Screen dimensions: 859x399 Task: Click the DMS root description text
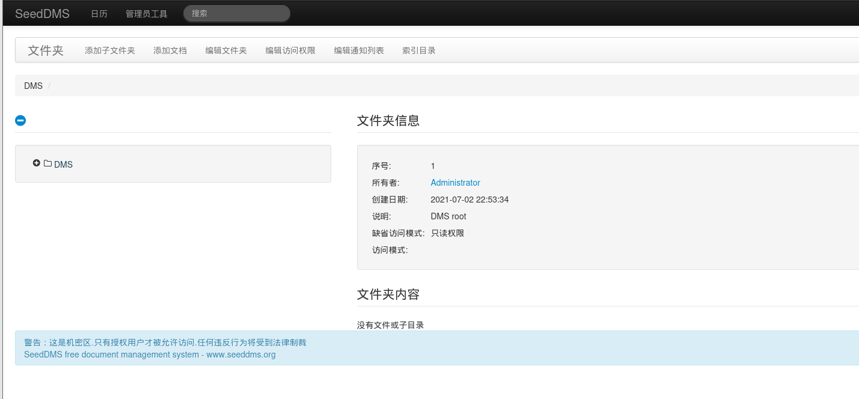(x=448, y=216)
